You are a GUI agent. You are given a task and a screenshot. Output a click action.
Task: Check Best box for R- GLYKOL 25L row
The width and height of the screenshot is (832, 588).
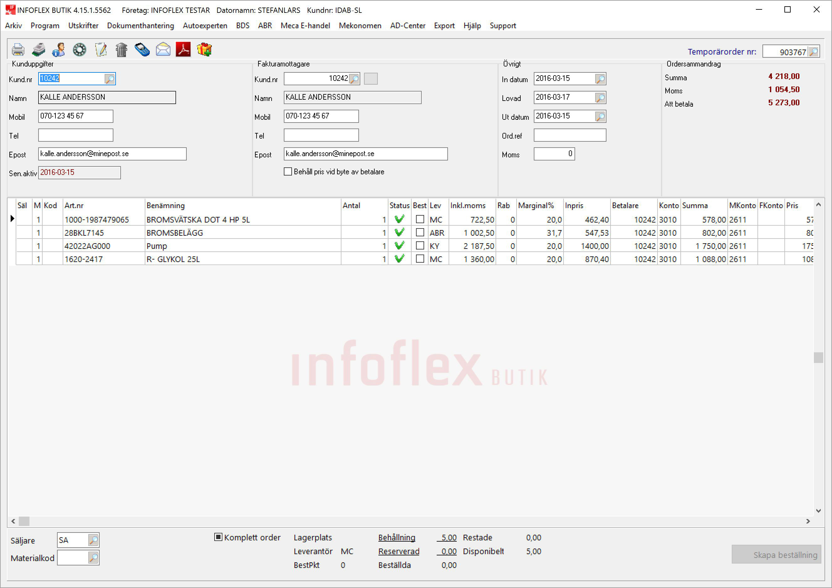point(420,259)
